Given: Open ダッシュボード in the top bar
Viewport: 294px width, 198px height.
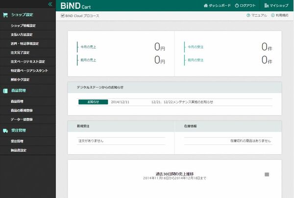Looking at the screenshot, I should [x=220, y=5].
